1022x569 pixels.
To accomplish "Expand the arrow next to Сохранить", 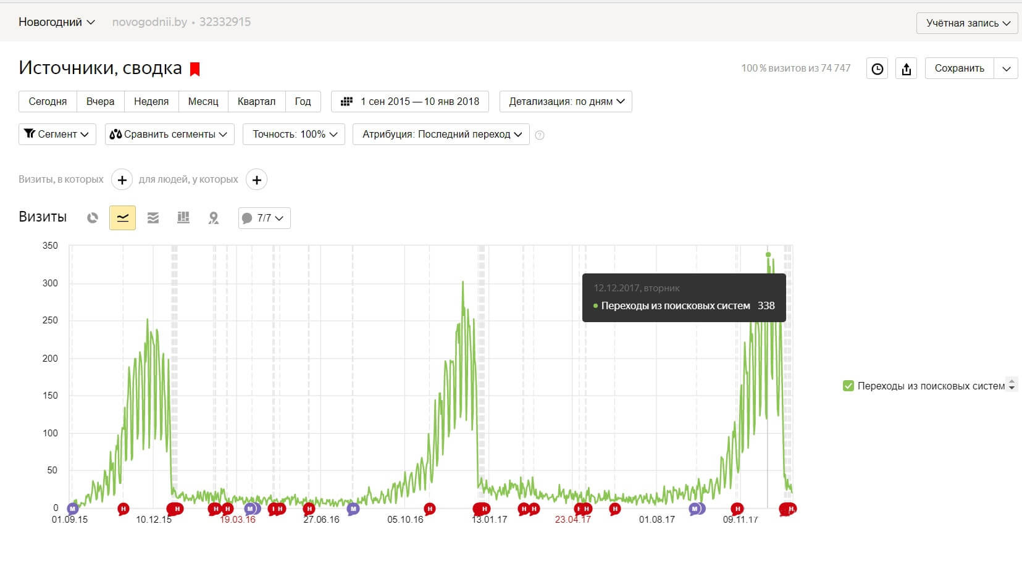I will pyautogui.click(x=1006, y=69).
